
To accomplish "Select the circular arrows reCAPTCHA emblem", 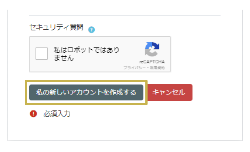I will pos(152,49).
